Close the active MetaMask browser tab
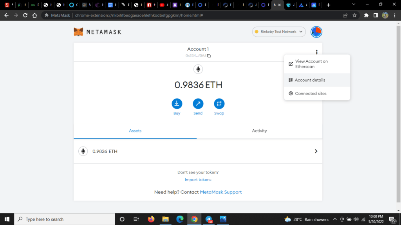This screenshot has height=225, width=401. tap(280, 5)
